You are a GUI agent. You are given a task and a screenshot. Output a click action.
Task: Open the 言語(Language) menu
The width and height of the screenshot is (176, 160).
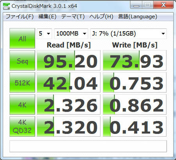coord(138,17)
